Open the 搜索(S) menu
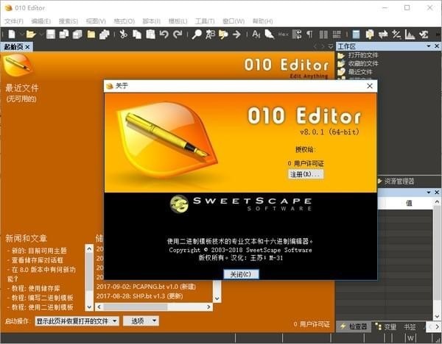Image resolution: width=442 pixels, height=344 pixels. (x=69, y=21)
